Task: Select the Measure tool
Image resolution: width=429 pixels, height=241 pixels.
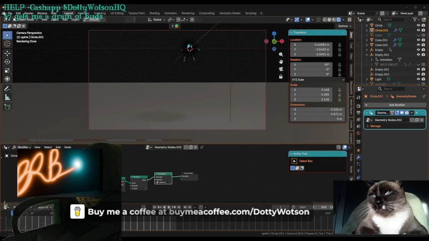Action: click(7, 98)
